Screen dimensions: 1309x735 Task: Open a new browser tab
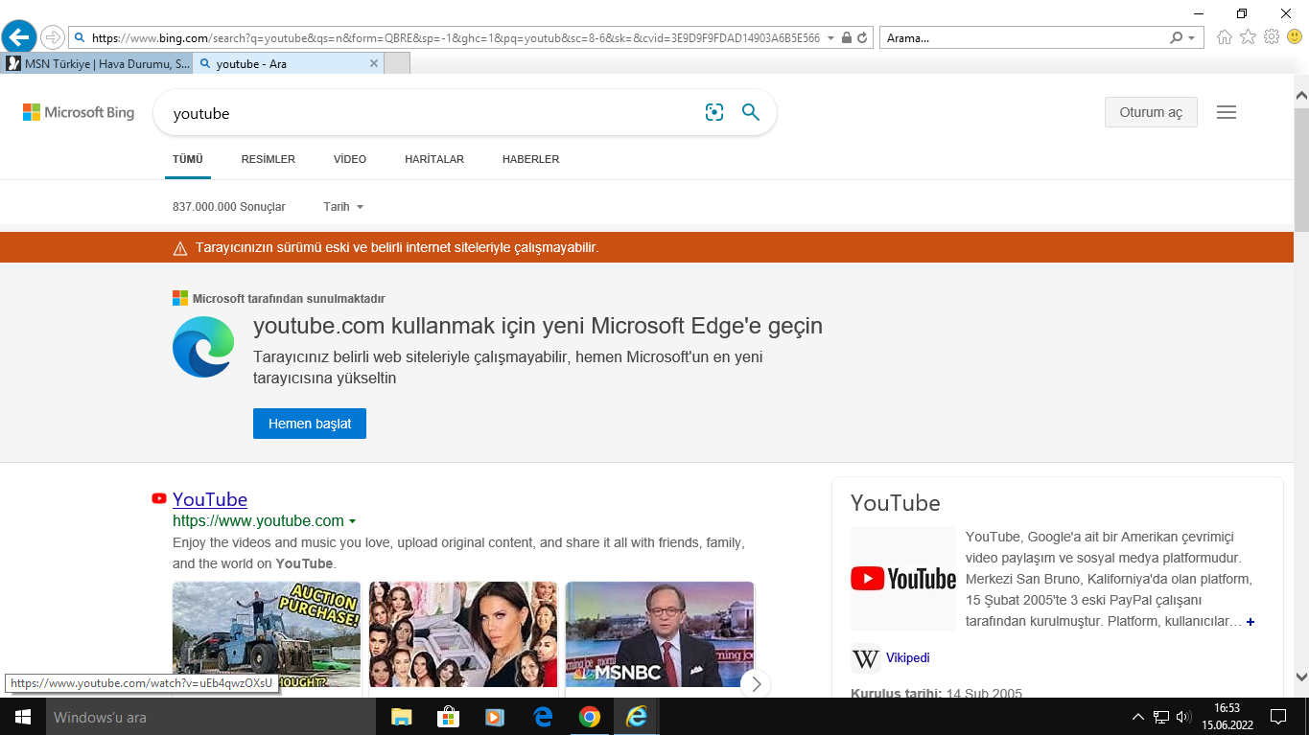tap(397, 63)
